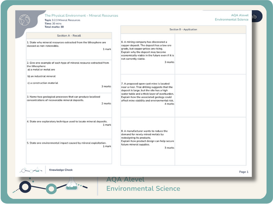
Task: Click question 7 about the open-cast mine
Action: (147, 92)
